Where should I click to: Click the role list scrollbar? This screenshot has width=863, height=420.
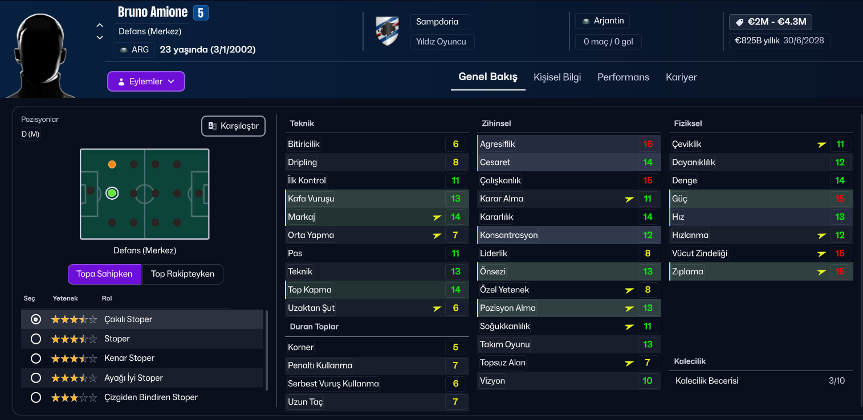[x=267, y=350]
